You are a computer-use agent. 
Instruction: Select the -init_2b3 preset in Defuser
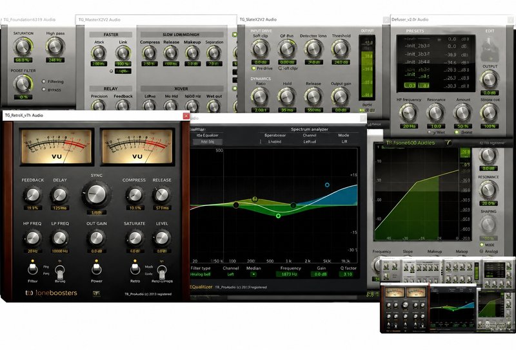417,46
